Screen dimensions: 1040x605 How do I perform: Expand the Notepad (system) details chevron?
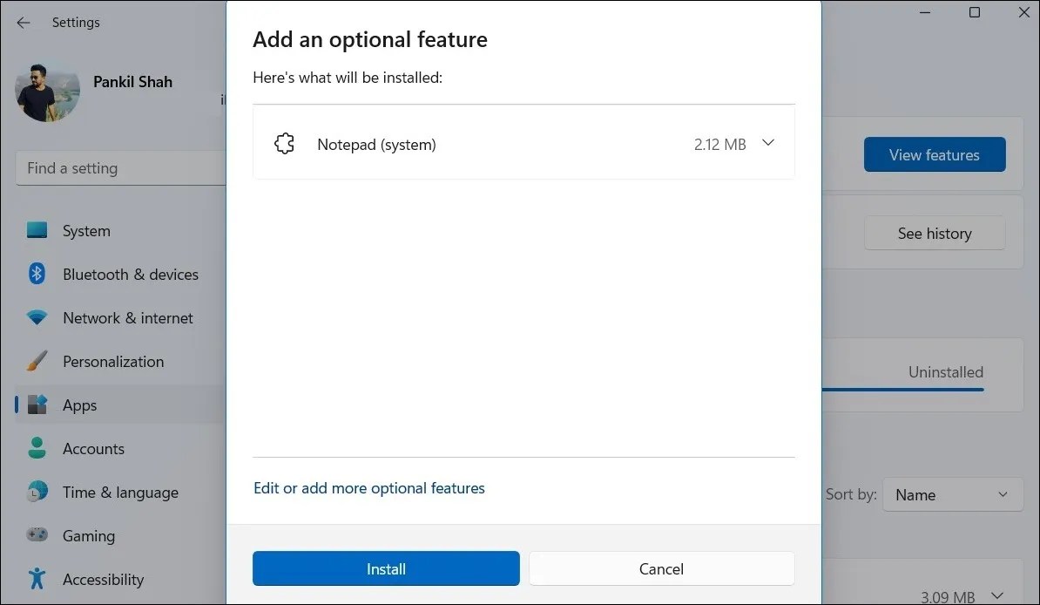(x=768, y=143)
